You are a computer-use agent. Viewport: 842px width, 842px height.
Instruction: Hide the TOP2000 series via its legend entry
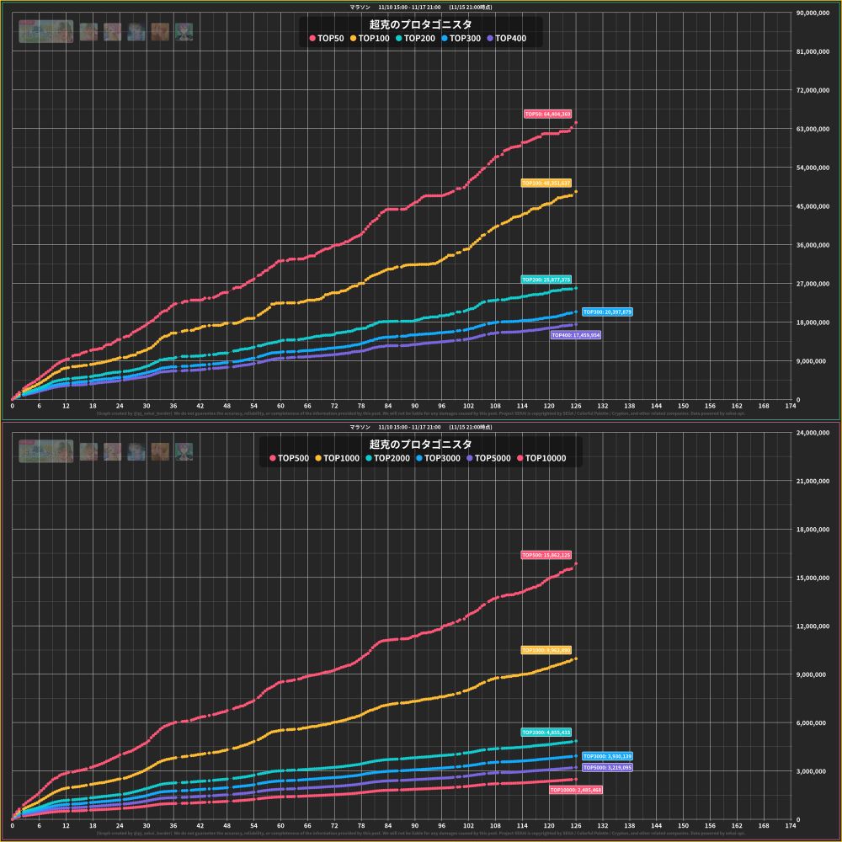coord(387,458)
